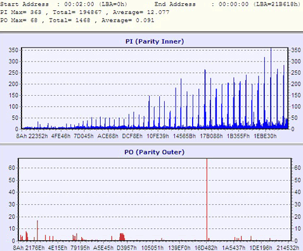Click the PI Average= 12.077 value
This screenshot has height=251, width=303.
[141, 12]
